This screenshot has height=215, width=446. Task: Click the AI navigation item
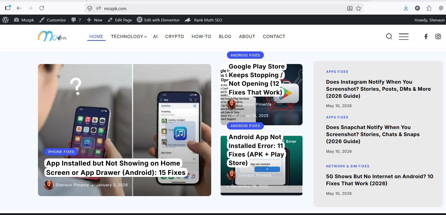[155, 37]
